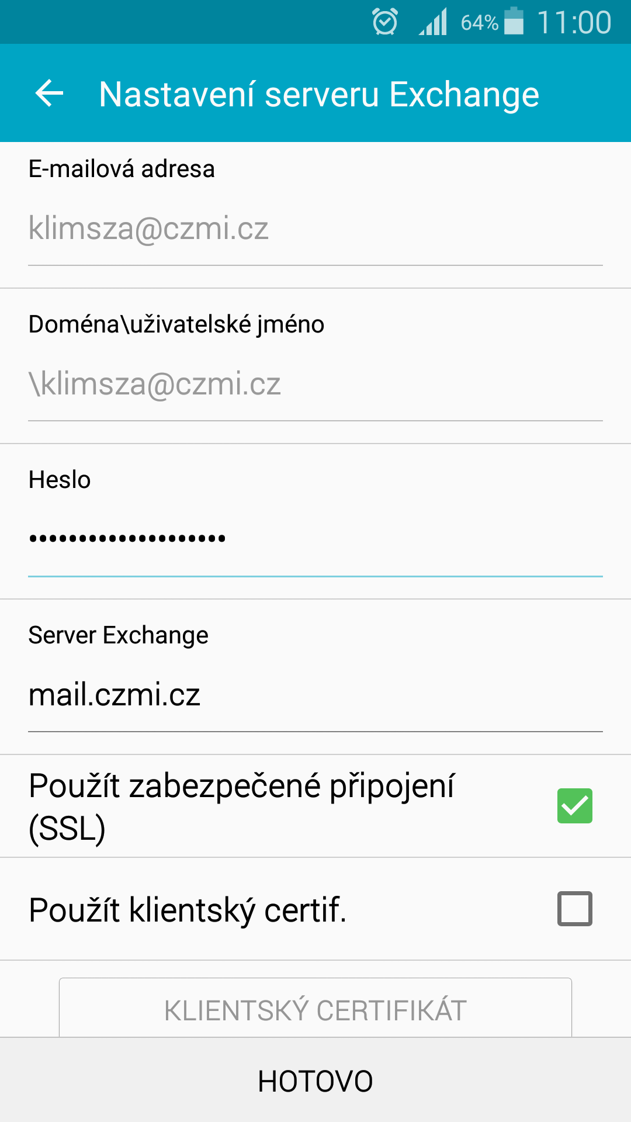This screenshot has width=631, height=1122.
Task: Focus the Doména\uživatelské jméno field
Action: coord(315,385)
